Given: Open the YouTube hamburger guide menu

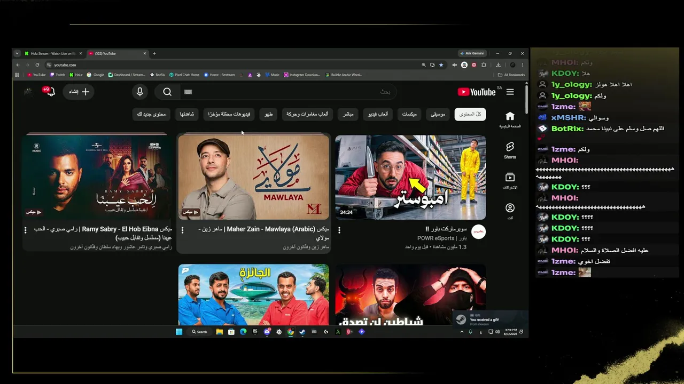Looking at the screenshot, I should [x=510, y=92].
